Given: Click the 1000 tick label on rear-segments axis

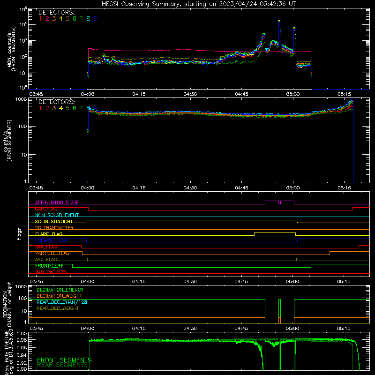Looking at the screenshot, I should point(21,99).
